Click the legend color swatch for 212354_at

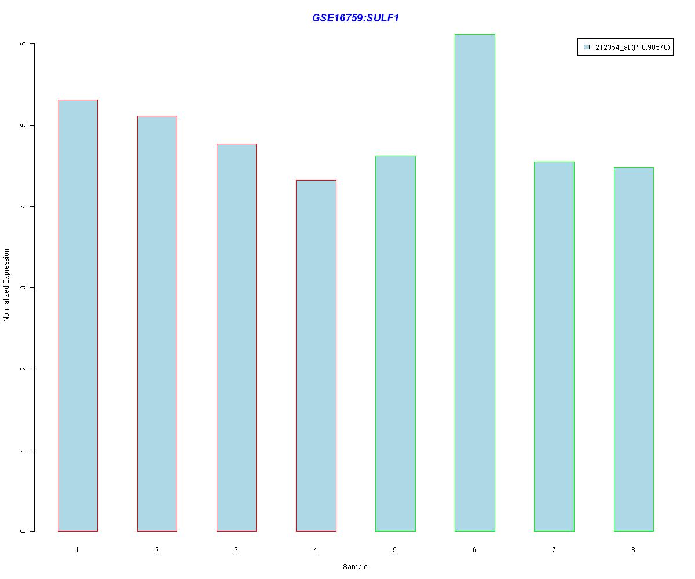(587, 47)
